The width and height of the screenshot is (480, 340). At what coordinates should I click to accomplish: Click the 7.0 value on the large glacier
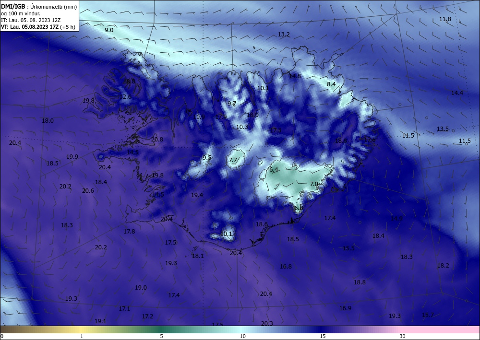314,184
